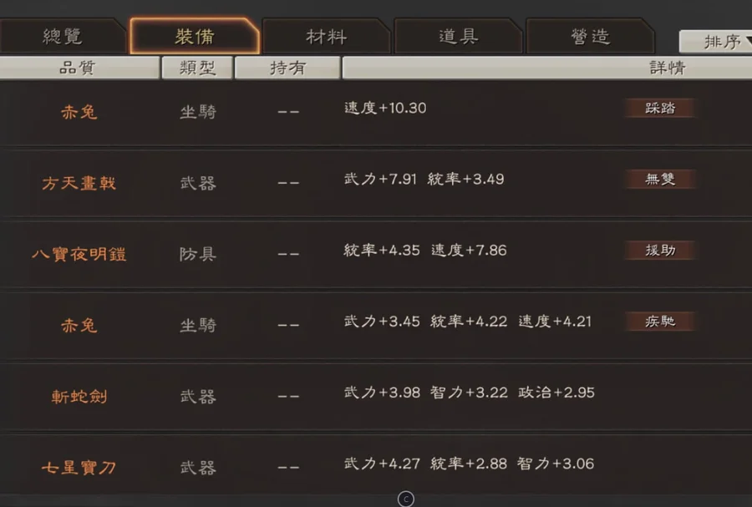The height and width of the screenshot is (507, 752).
Task: Open the 材料 tab
Action: coord(326,37)
